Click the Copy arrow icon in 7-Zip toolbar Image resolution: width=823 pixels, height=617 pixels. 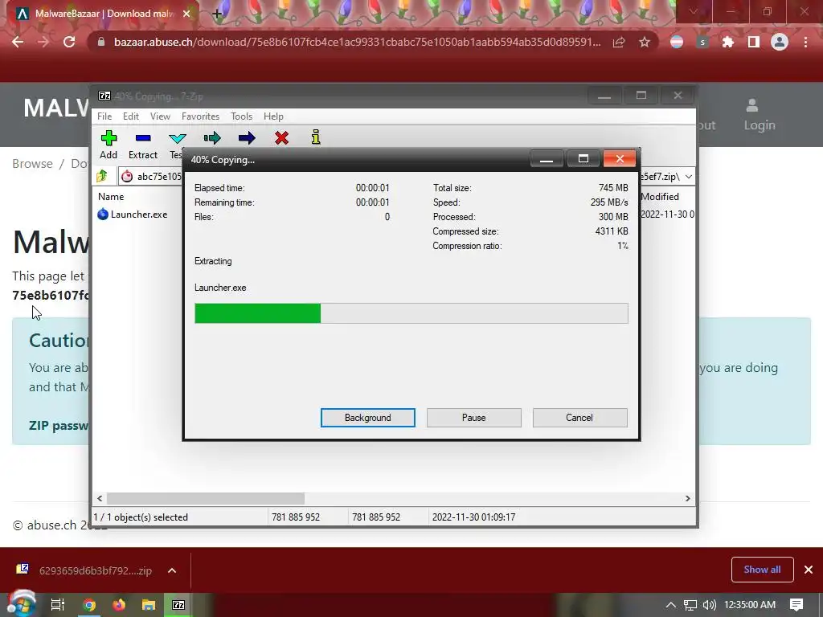[x=212, y=138]
